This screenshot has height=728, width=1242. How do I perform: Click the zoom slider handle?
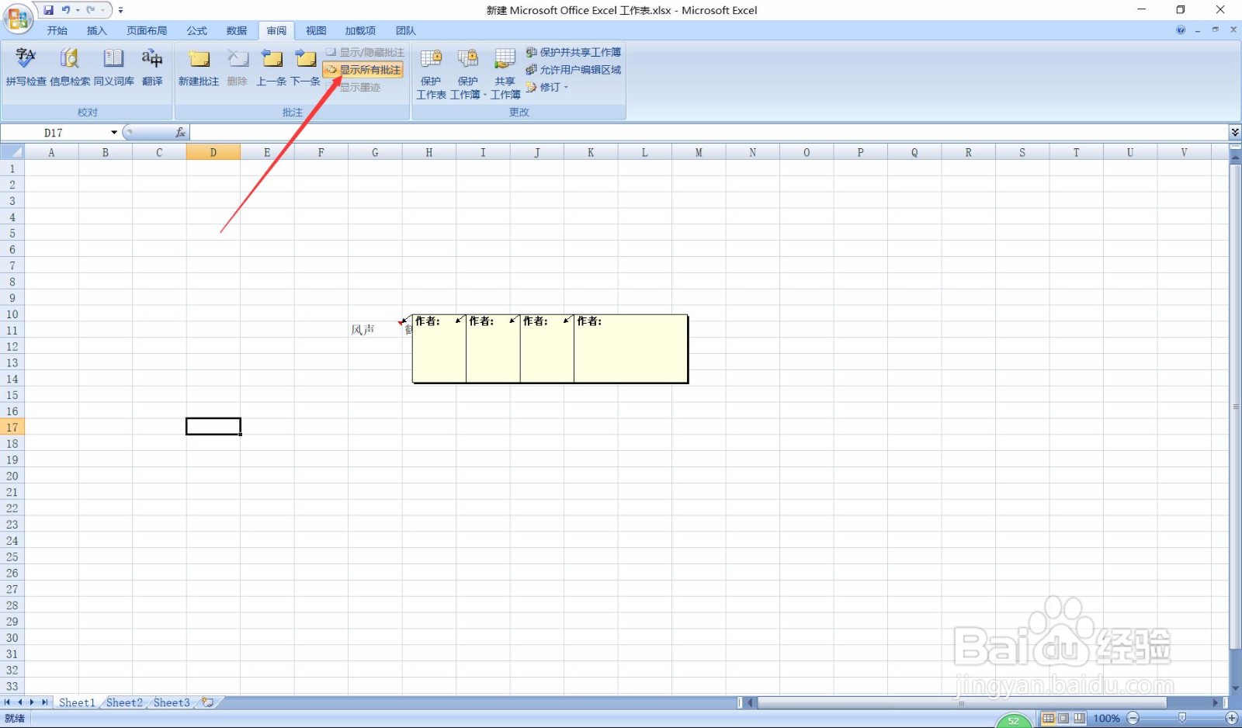click(x=1182, y=719)
